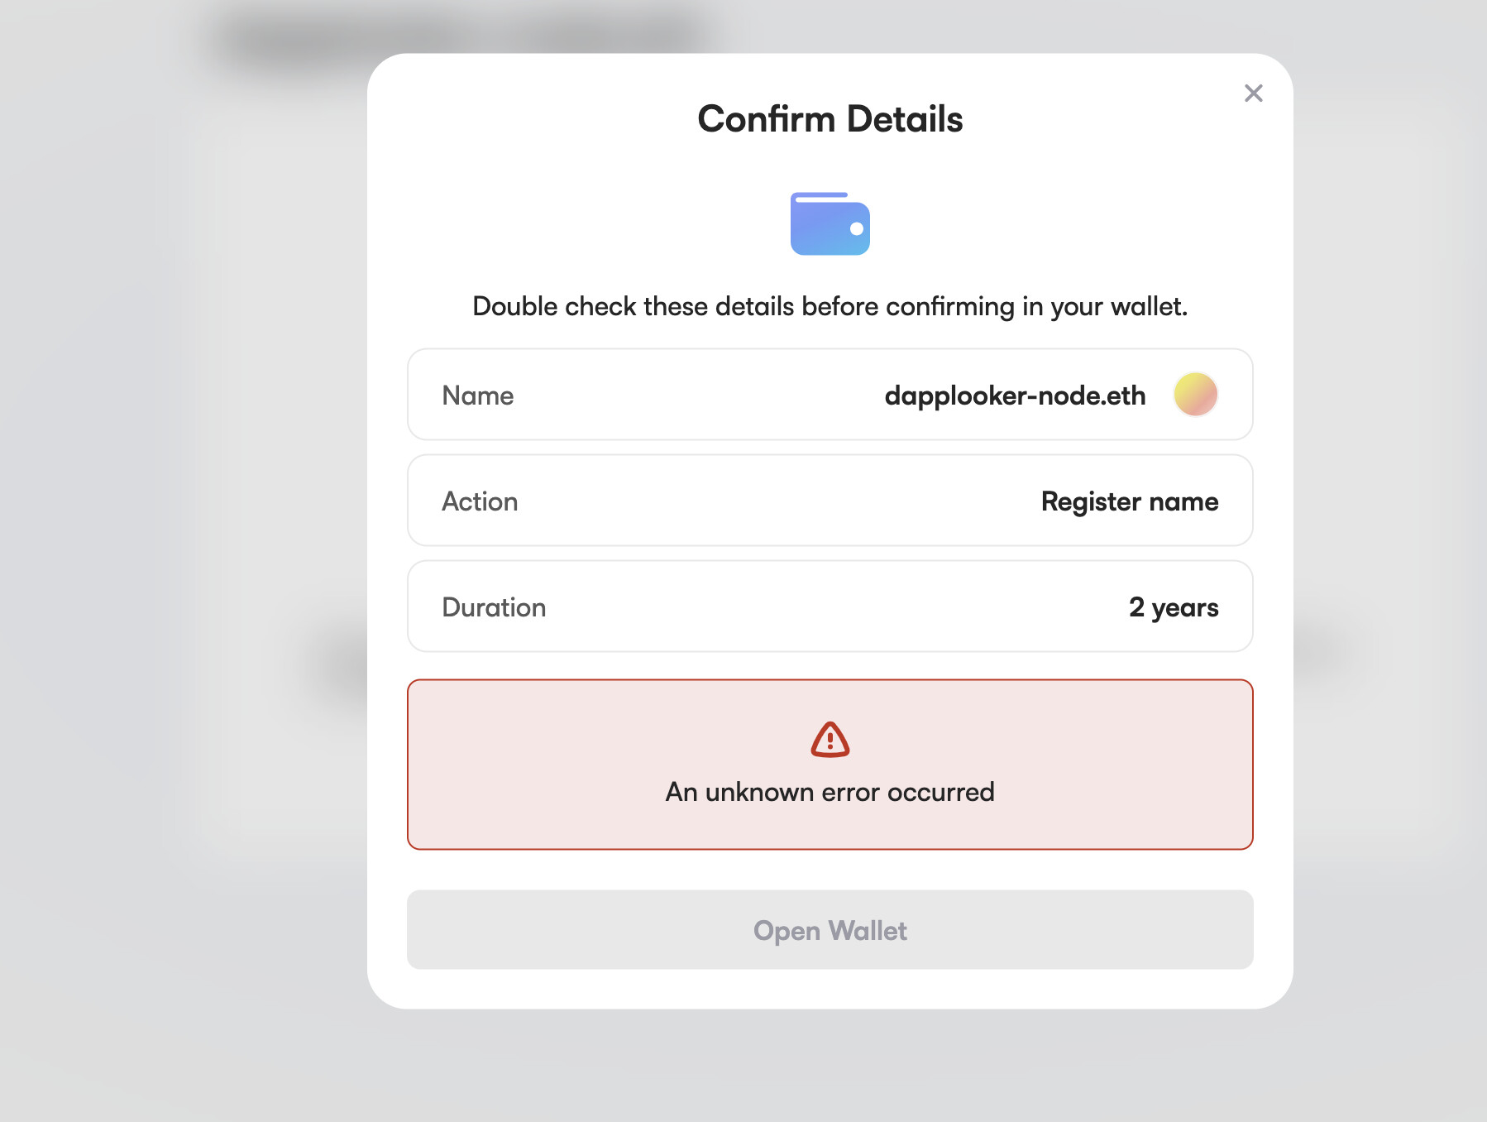The image size is (1487, 1122).
Task: Click the Confirm Details heading
Action: (x=830, y=119)
